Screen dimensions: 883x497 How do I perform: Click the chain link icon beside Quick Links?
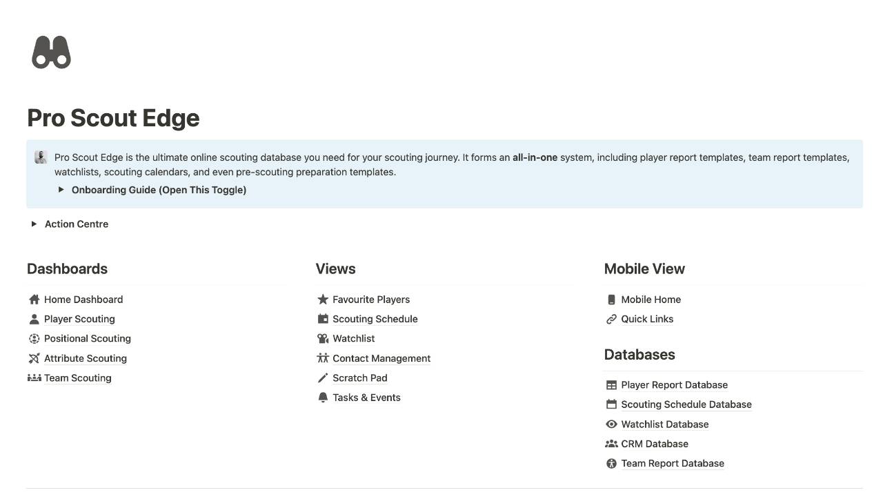click(x=611, y=319)
